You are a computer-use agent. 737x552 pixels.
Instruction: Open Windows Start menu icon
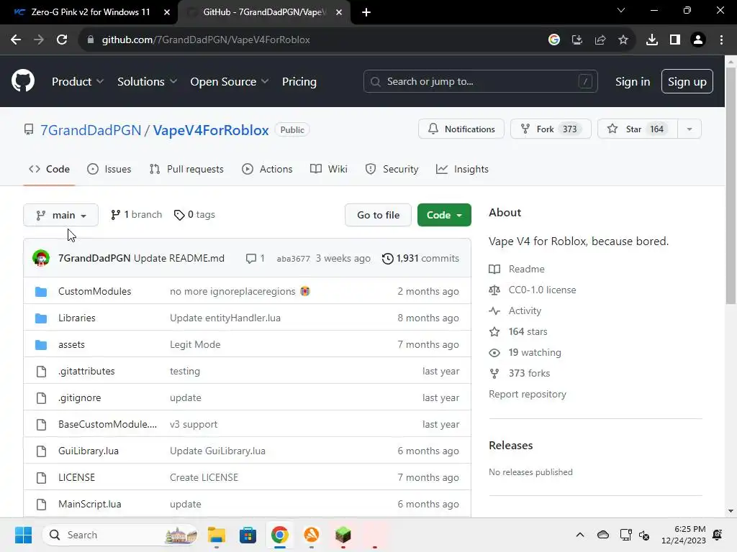tap(23, 535)
